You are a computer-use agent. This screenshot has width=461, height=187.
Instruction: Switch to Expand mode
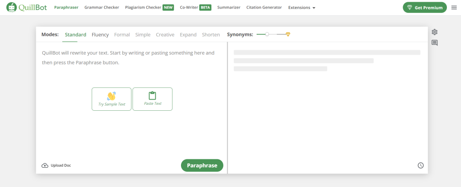point(188,35)
